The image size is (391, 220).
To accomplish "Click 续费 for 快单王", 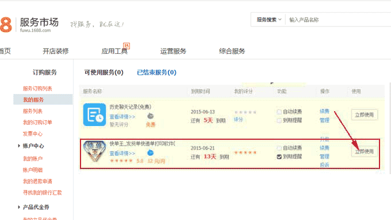I will coord(325,148).
